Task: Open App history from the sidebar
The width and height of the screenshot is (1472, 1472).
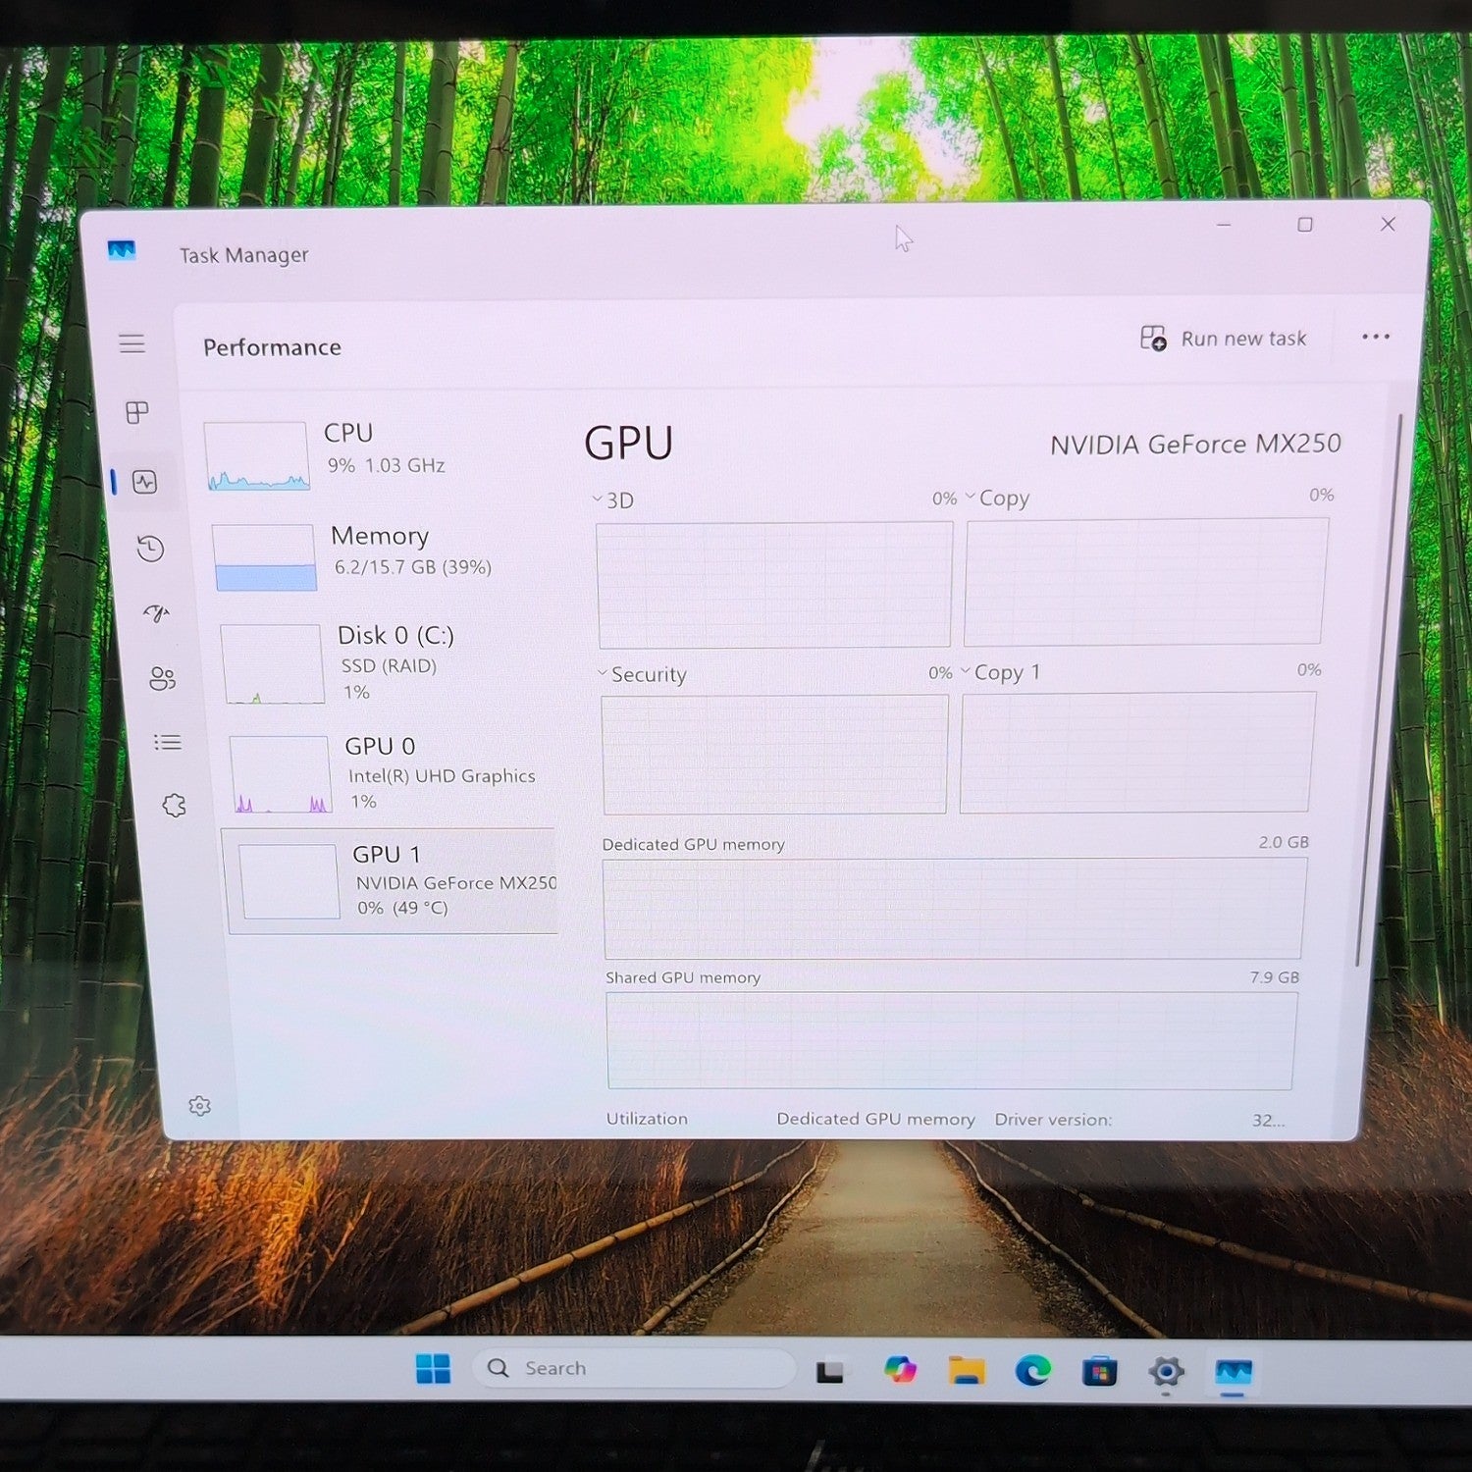Action: pos(150,548)
